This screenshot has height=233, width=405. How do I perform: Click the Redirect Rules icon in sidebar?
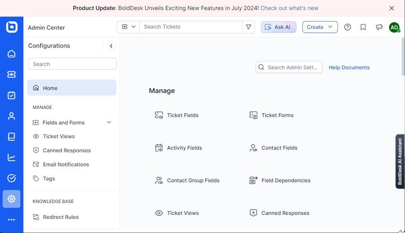pos(36,217)
